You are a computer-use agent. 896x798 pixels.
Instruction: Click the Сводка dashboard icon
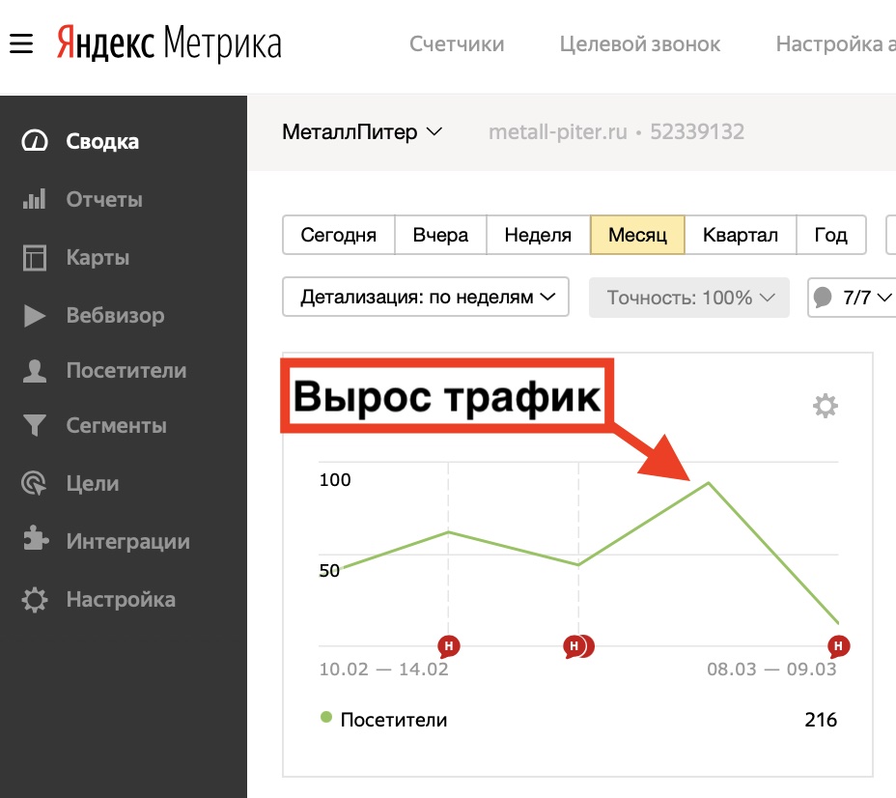[x=35, y=141]
